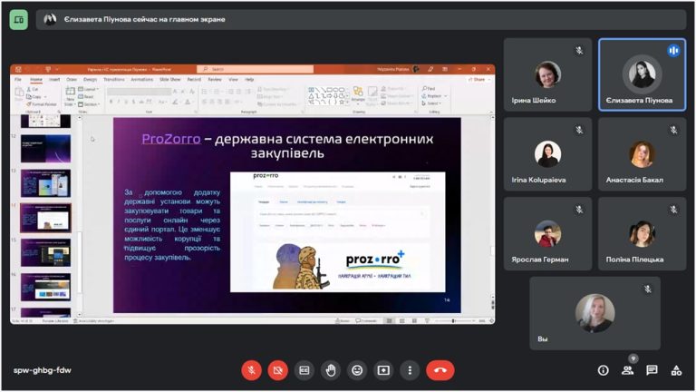
Task: Click the Cut command in Clipboard group
Action: click(33, 89)
